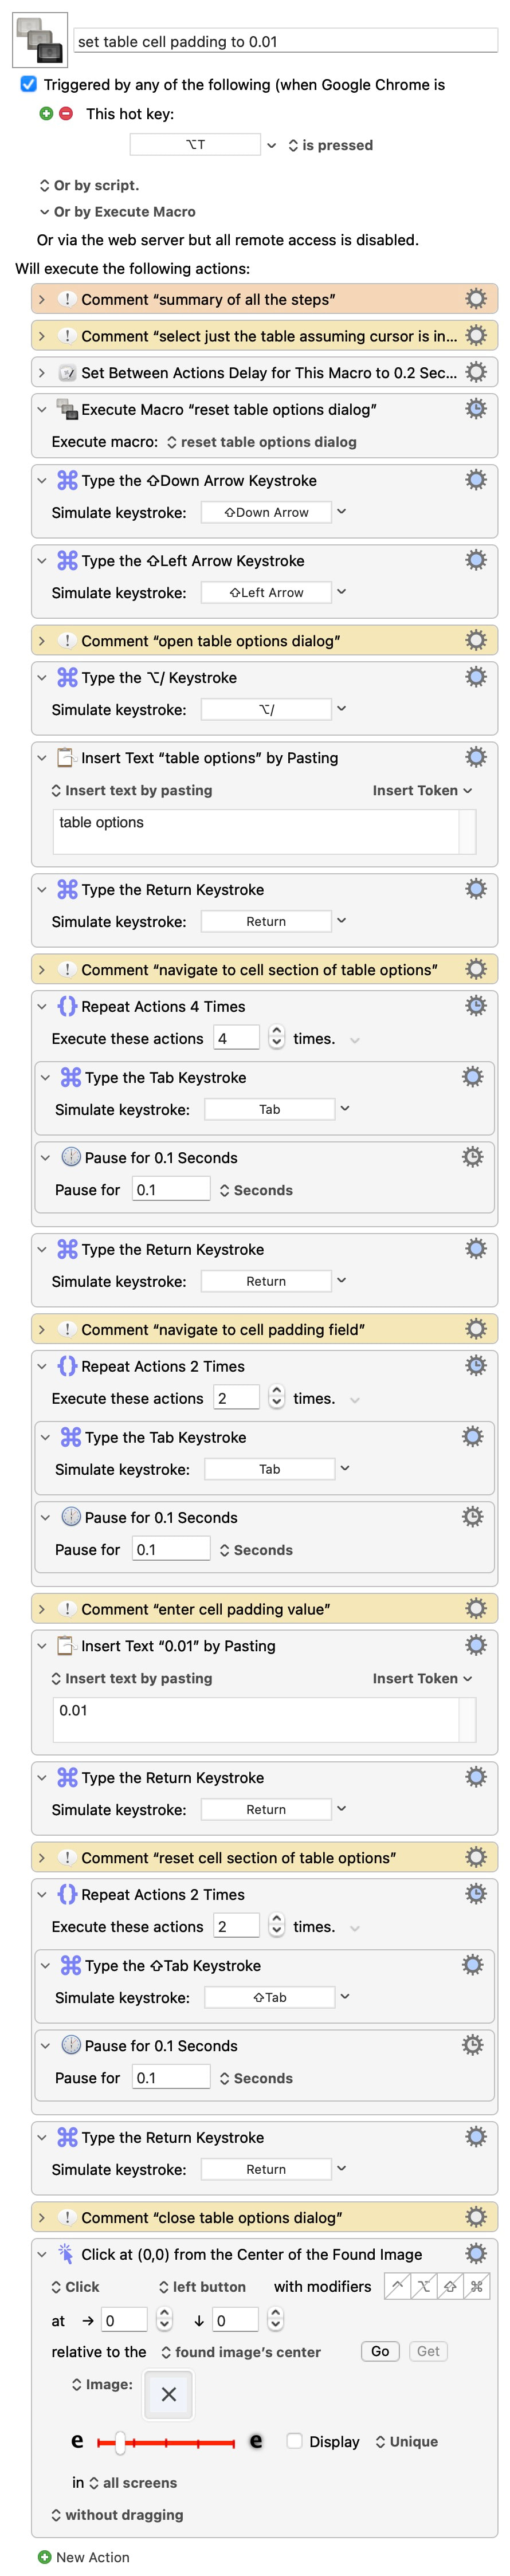510x2576 pixels.
Task: Toggle the Command modifier for click
Action: pos(476,2287)
